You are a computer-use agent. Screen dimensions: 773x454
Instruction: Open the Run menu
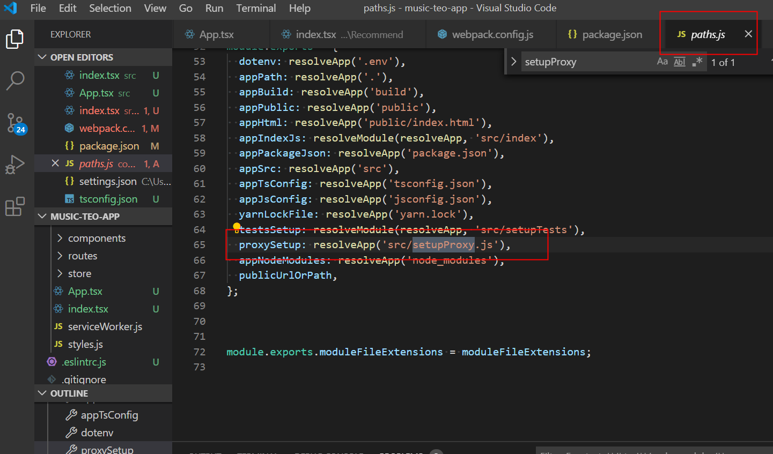click(x=214, y=8)
